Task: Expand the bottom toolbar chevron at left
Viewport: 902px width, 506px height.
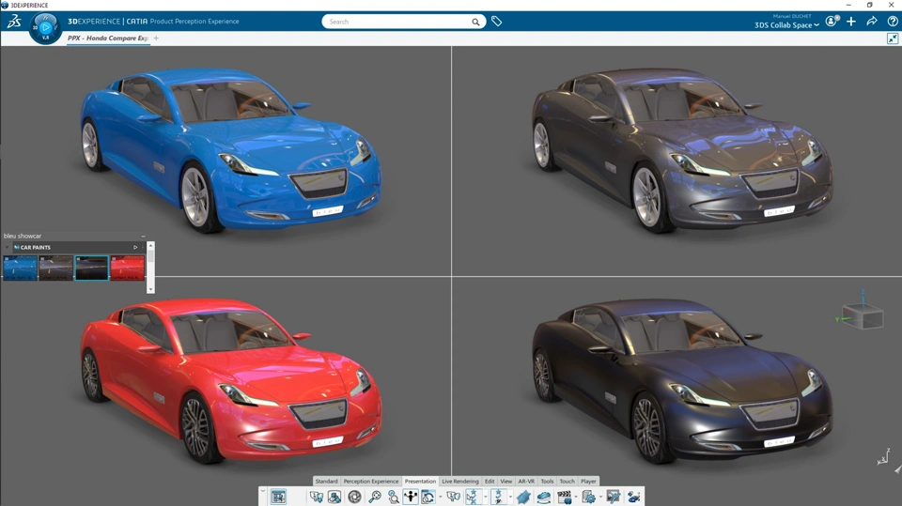Action: 263,491
